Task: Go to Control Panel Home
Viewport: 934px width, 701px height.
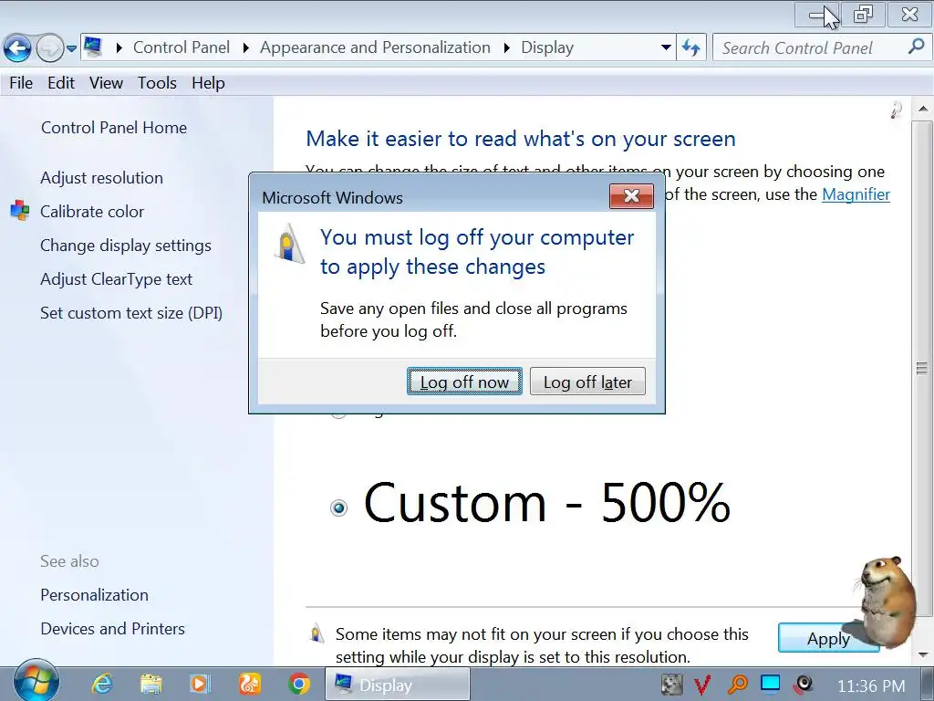Action: pyautogui.click(x=114, y=128)
